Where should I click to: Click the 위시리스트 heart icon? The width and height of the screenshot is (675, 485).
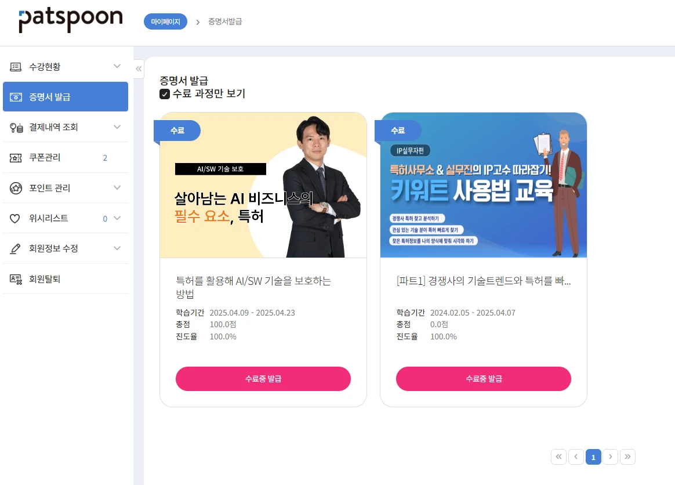15,218
